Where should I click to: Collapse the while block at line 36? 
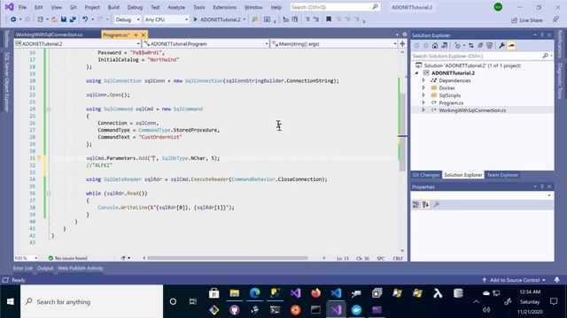49,193
